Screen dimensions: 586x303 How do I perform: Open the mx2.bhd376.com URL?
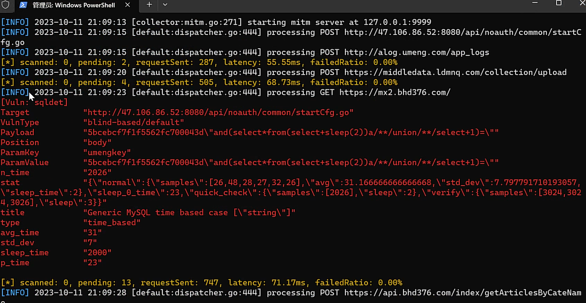(x=395, y=93)
